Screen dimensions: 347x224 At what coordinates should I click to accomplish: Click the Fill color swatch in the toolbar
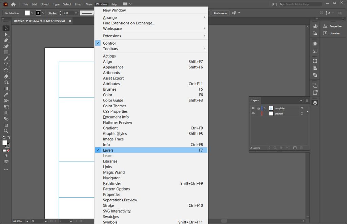click(x=5, y=142)
